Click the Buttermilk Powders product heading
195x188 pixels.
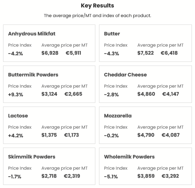point(33,75)
